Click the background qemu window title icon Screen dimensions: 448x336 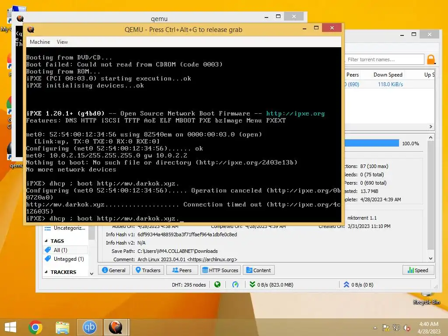point(20,18)
